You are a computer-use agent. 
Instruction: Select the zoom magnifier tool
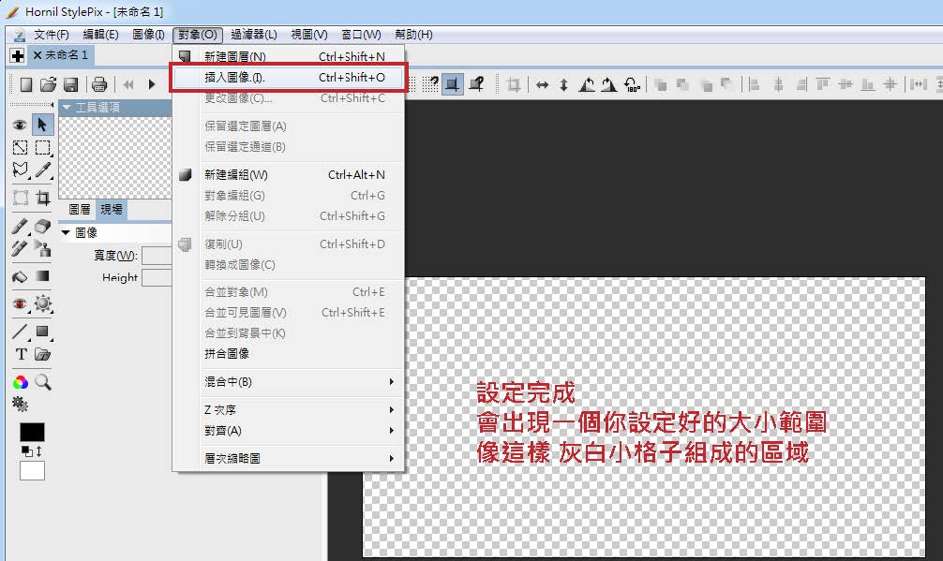(43, 382)
